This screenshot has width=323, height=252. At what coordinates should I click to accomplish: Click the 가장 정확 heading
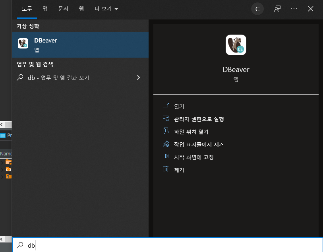[28, 26]
